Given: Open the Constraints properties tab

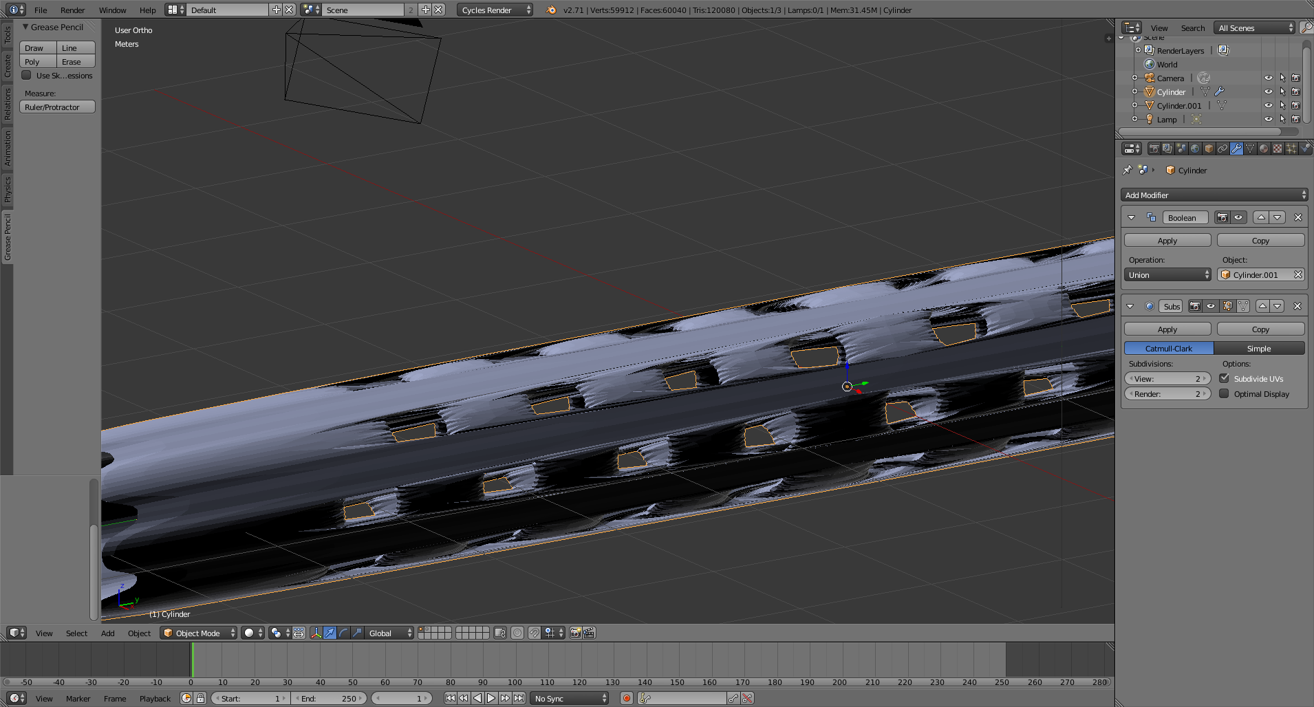Looking at the screenshot, I should (x=1223, y=149).
